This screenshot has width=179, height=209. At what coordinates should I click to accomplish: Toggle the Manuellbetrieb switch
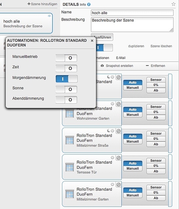[66, 58]
